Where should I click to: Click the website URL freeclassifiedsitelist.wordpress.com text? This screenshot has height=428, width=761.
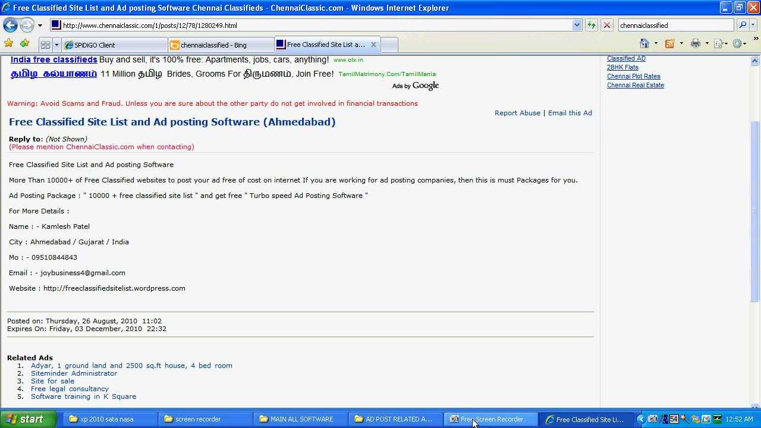pos(114,288)
